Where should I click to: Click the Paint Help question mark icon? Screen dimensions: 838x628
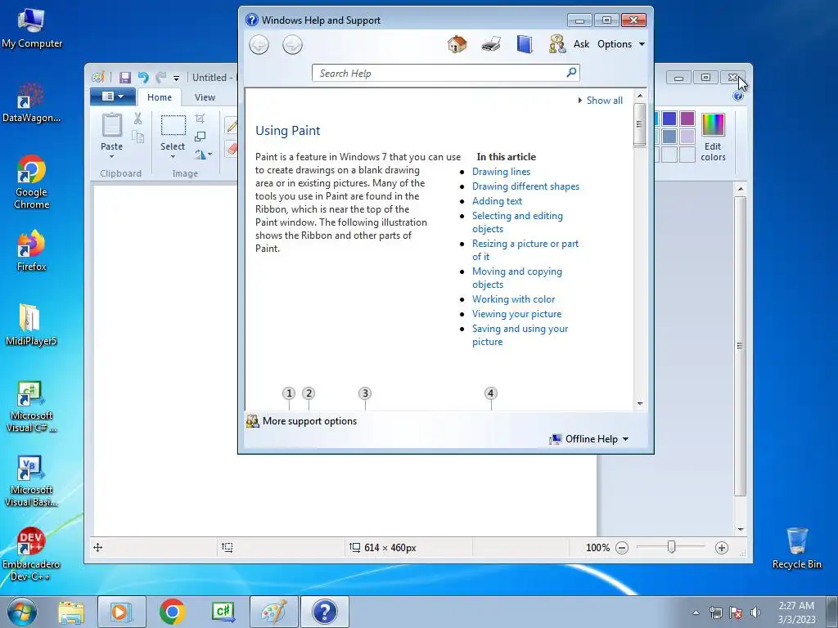[738, 96]
